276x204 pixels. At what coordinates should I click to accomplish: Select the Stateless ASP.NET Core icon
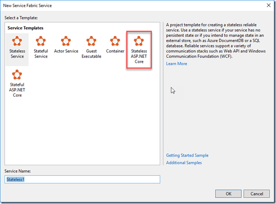pyautogui.click(x=139, y=42)
